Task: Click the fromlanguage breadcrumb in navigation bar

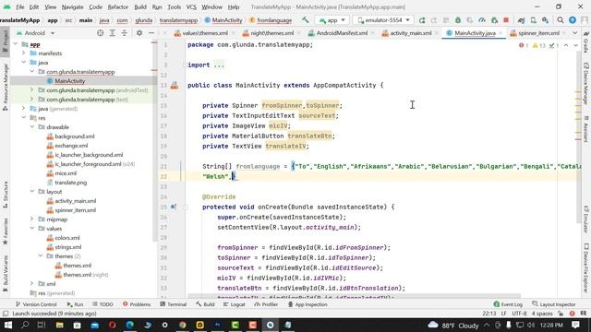Action: (x=271, y=20)
